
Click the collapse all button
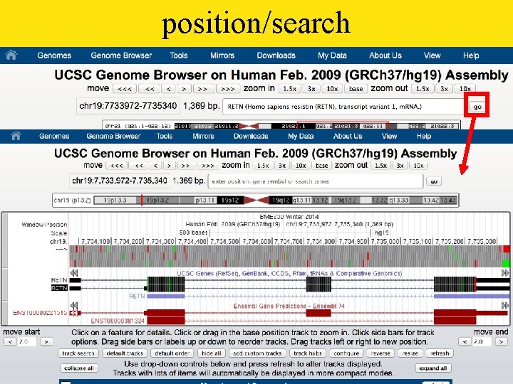[79, 368]
